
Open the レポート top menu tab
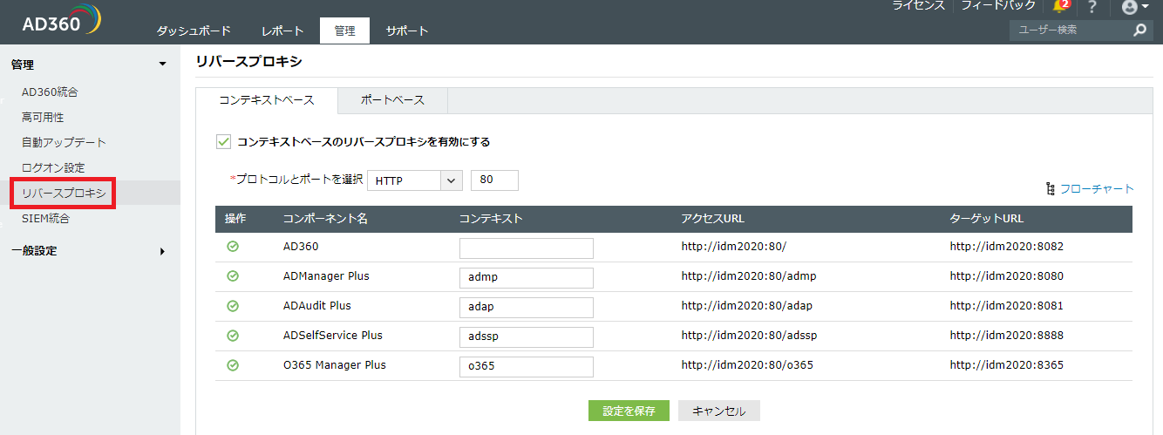282,31
